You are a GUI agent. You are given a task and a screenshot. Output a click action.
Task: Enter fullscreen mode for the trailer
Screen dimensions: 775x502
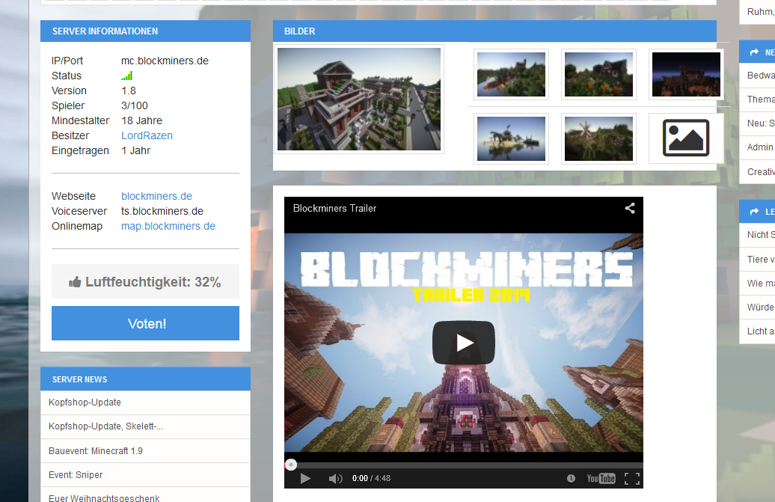[x=631, y=479]
